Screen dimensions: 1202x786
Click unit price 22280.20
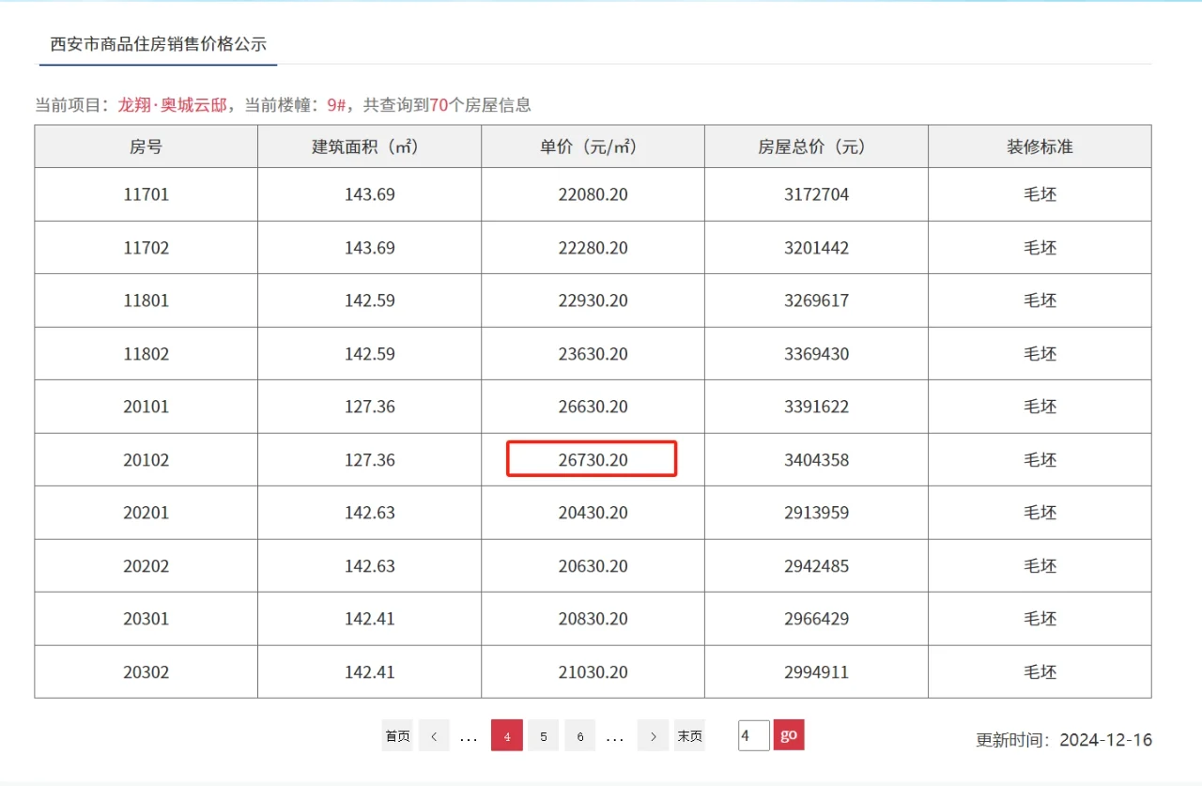(593, 248)
